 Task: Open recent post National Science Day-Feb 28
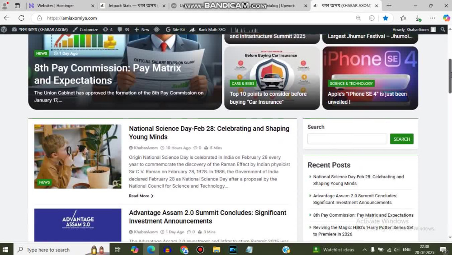[x=358, y=180]
